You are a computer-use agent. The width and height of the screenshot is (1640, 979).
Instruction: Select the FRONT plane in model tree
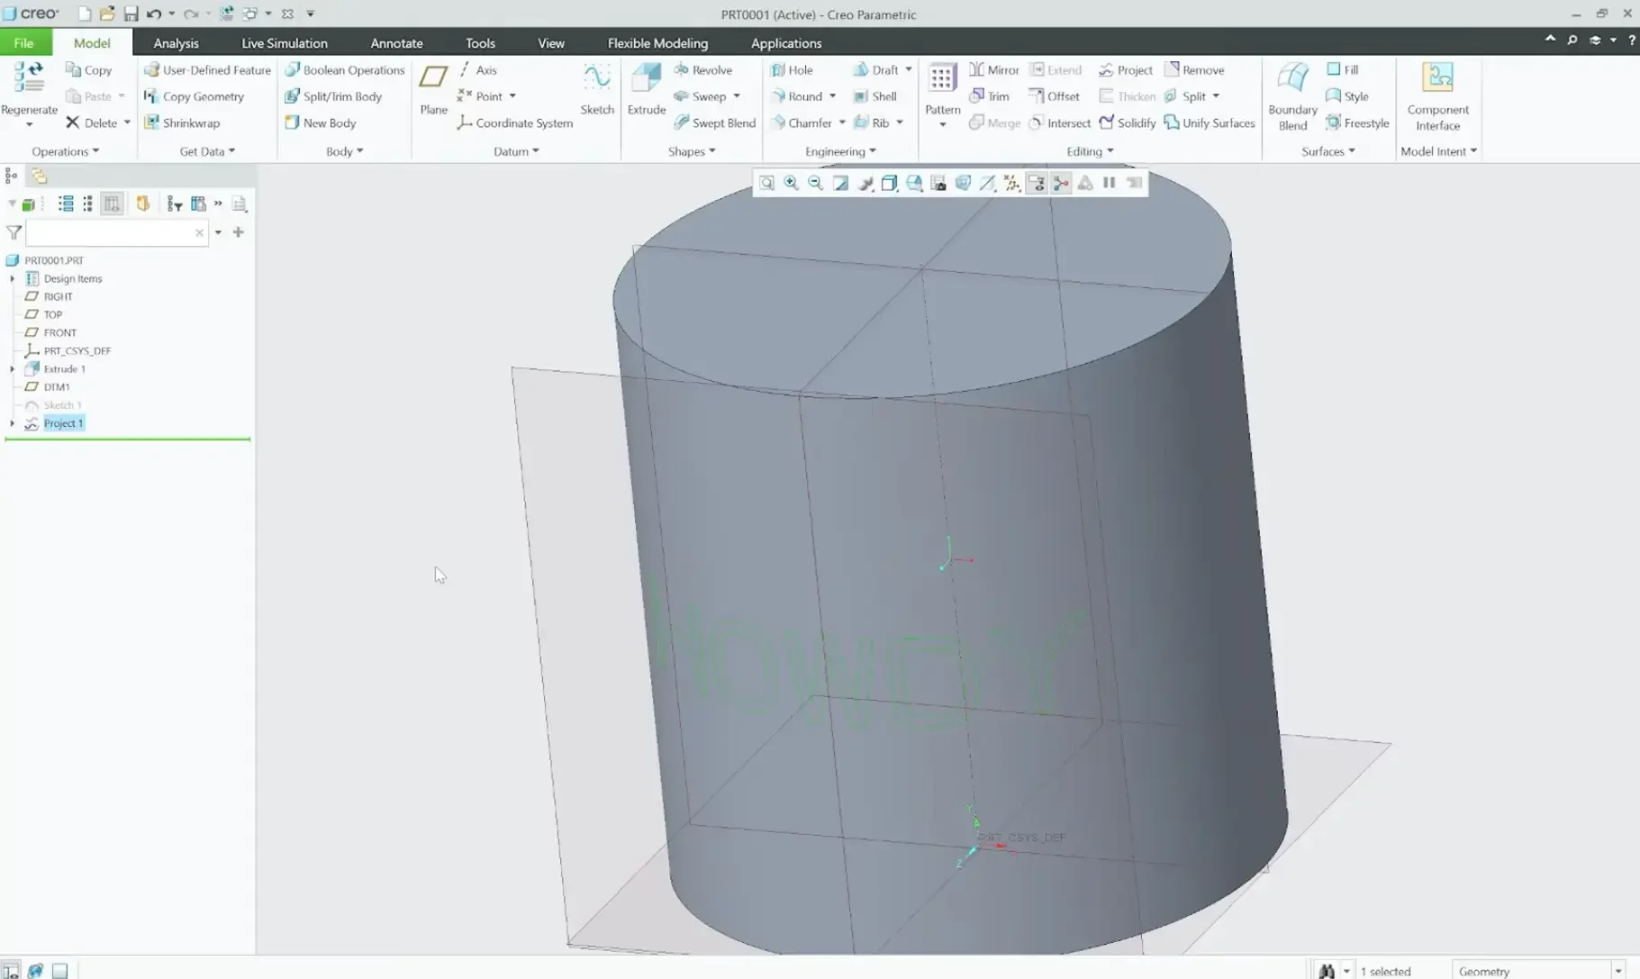click(59, 333)
